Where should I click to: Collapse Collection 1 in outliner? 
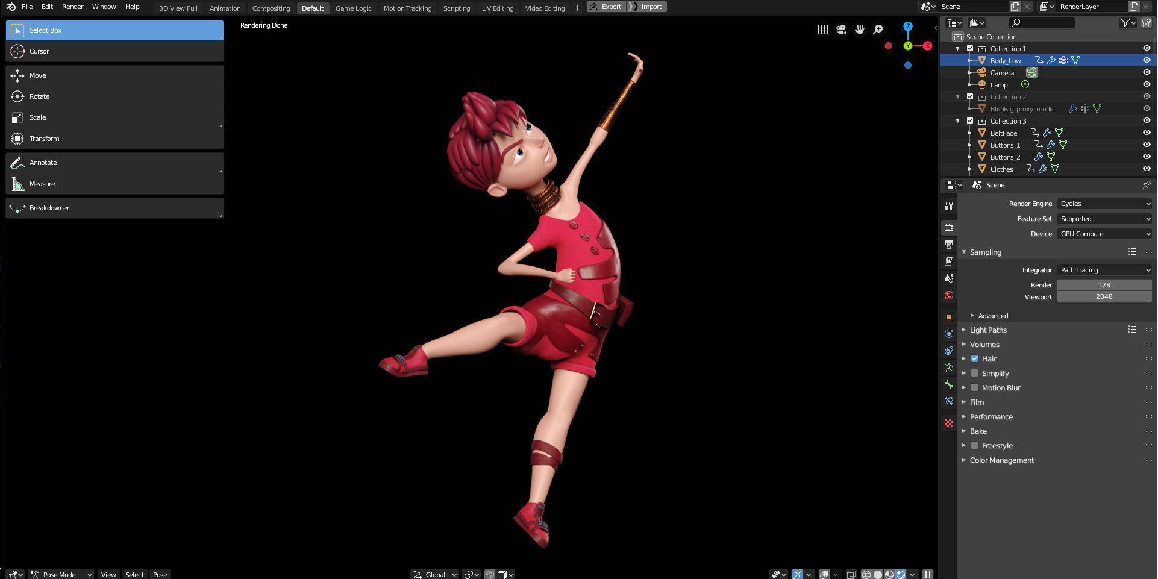click(x=958, y=48)
